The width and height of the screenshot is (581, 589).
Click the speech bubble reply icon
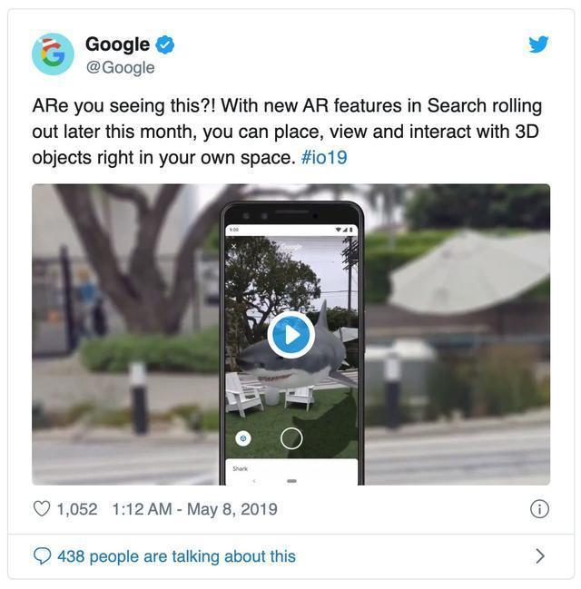pyautogui.click(x=42, y=556)
